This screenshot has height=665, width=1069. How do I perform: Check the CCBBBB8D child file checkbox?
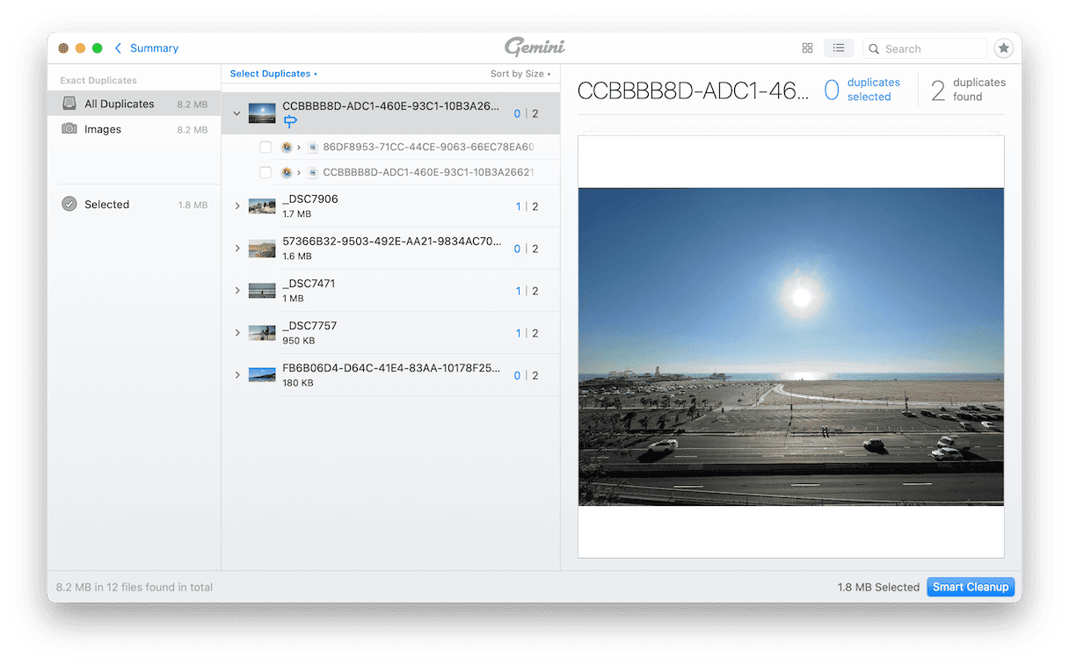click(x=265, y=172)
